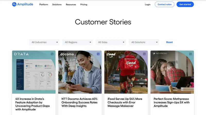Click the Amplitude logo
The height and width of the screenshot is (115, 206).
(x=23, y=4)
